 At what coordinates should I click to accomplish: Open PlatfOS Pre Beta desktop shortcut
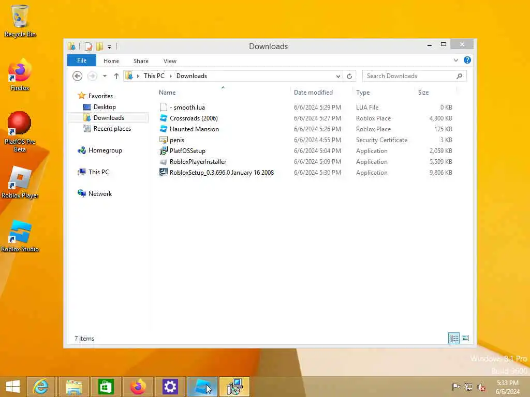[20, 132]
